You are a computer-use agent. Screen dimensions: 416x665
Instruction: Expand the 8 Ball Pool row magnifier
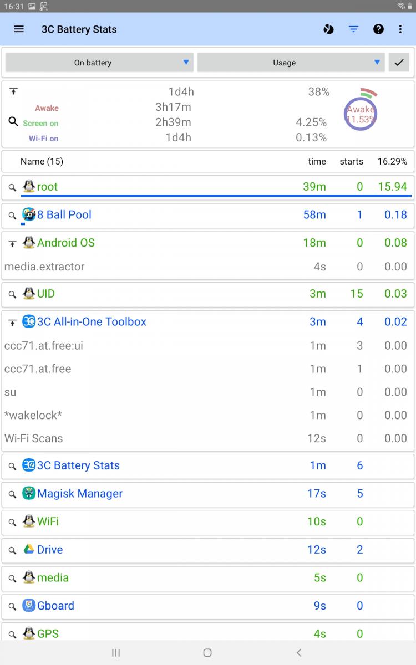(12, 216)
